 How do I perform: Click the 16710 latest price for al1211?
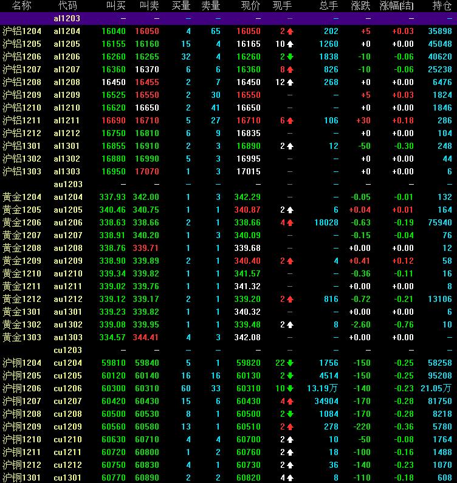coord(248,120)
